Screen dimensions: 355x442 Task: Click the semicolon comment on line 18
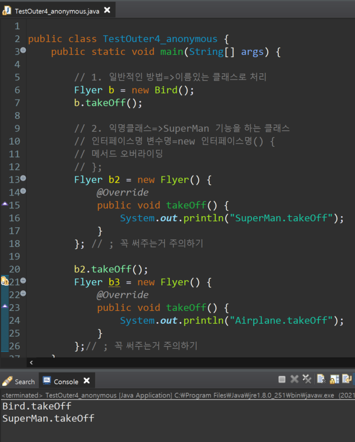(x=147, y=244)
